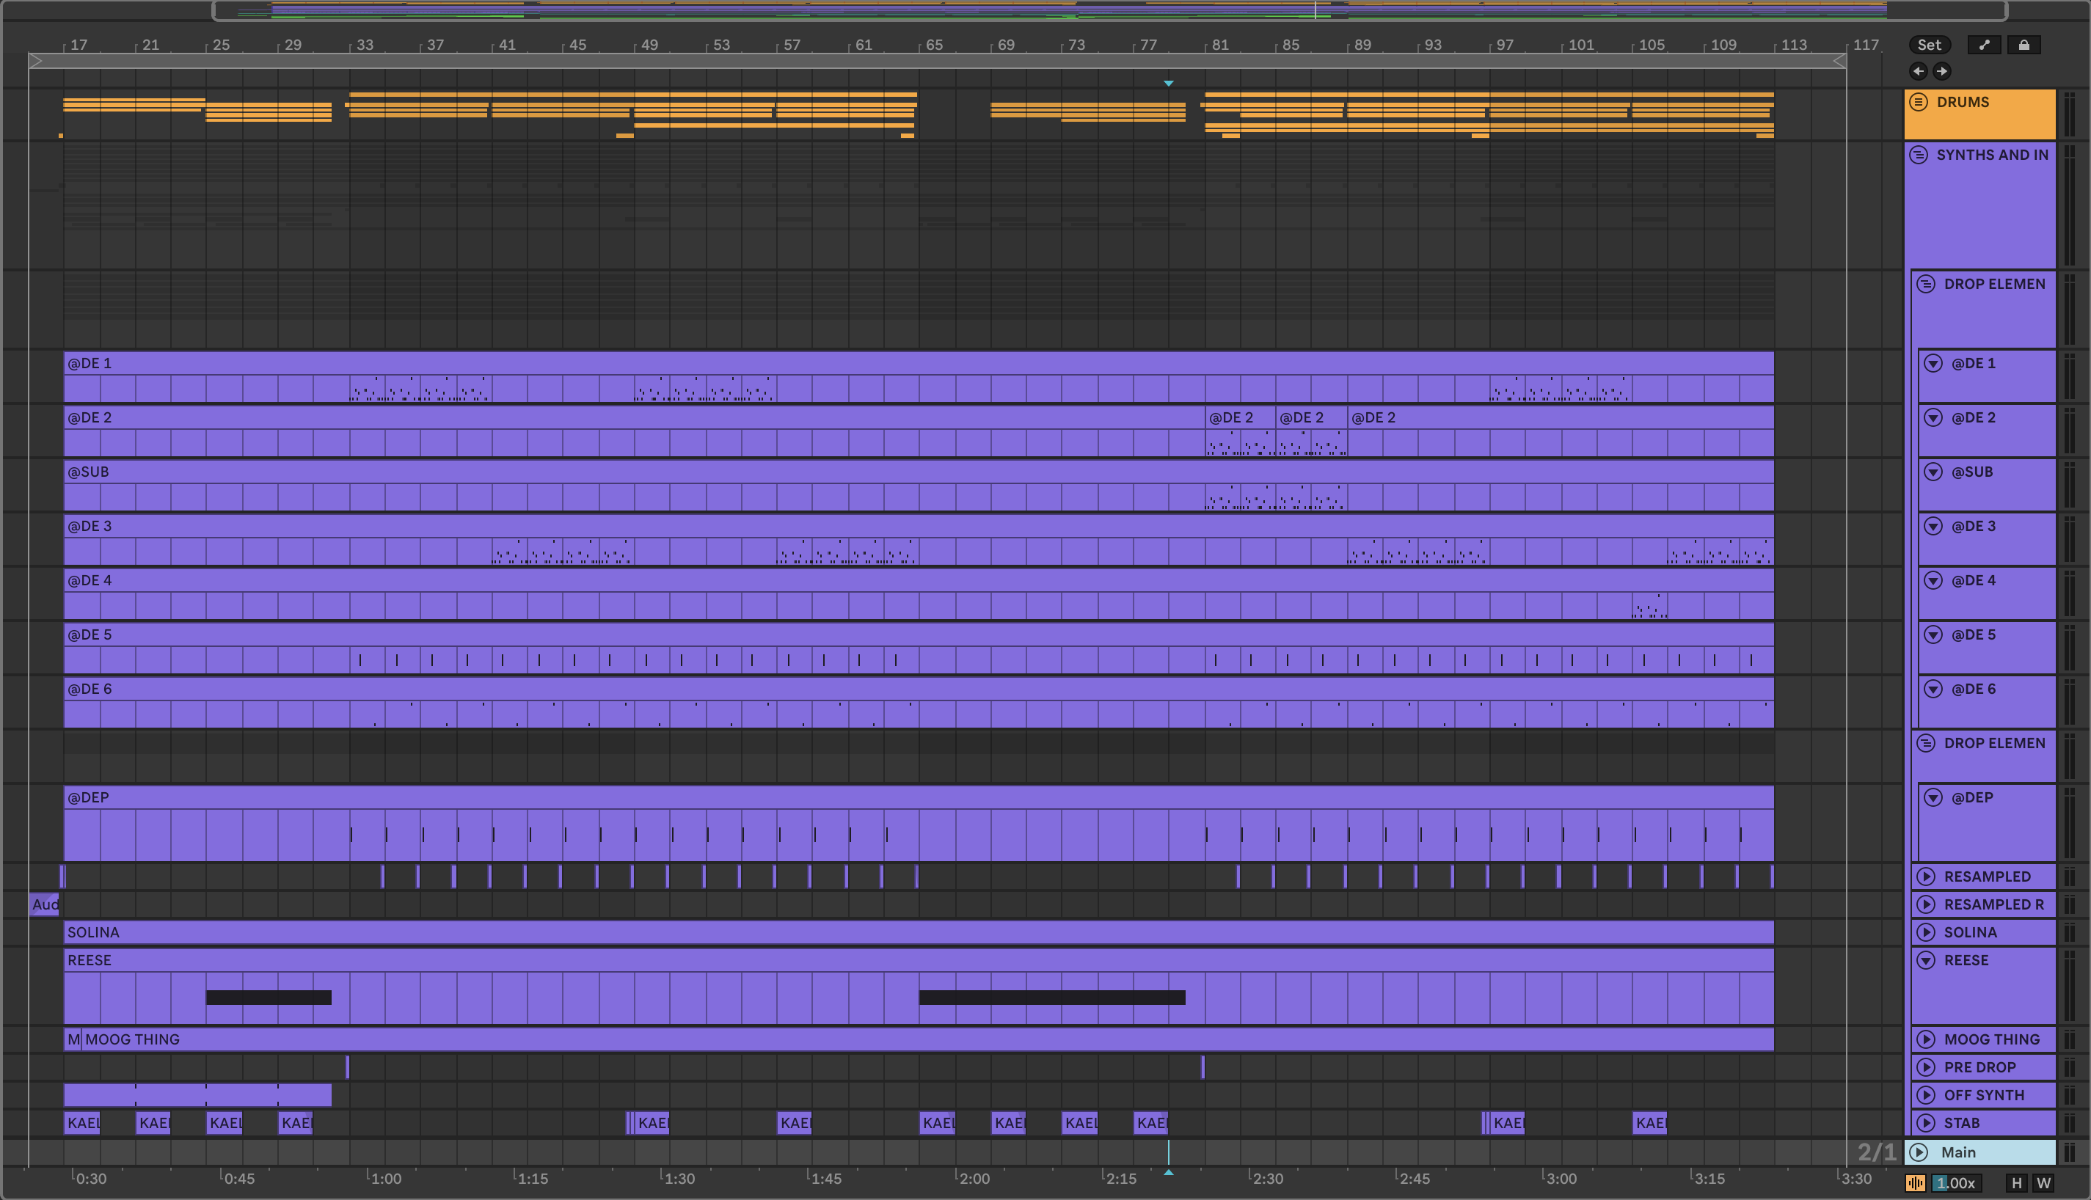Collapse the REESE track
The height and width of the screenshot is (1200, 2091).
pos(1926,960)
